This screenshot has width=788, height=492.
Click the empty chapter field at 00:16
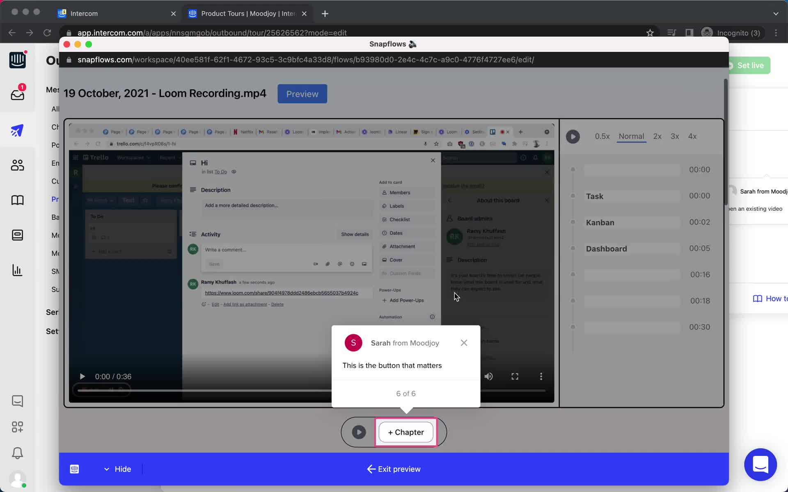click(632, 275)
